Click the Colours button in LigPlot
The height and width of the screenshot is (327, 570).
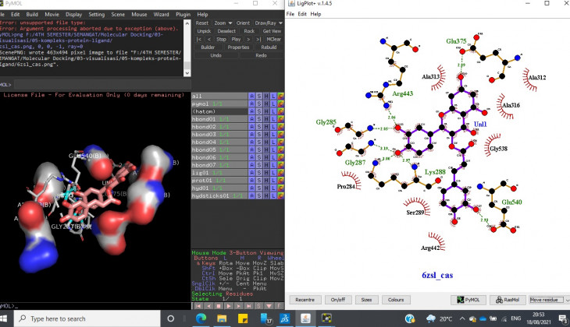[396, 299]
